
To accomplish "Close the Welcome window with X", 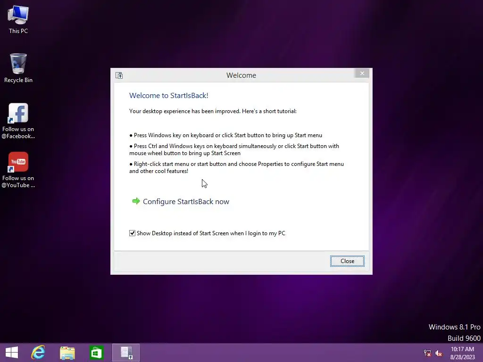I will (362, 73).
